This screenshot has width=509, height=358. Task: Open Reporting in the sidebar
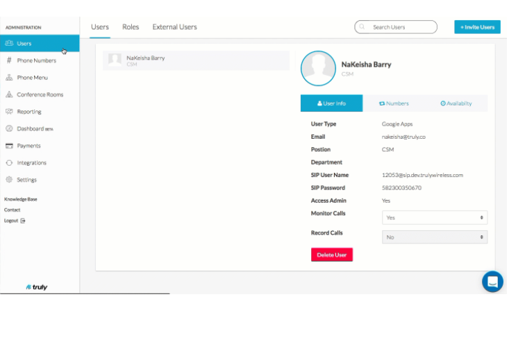point(40,112)
